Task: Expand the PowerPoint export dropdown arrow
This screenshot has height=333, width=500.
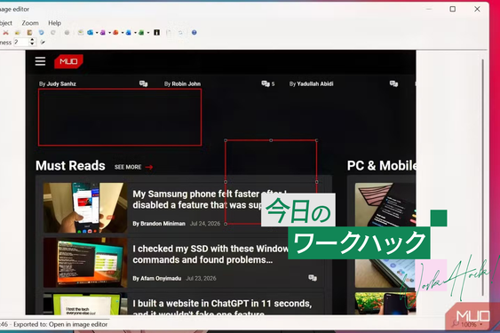Action: coord(123,33)
